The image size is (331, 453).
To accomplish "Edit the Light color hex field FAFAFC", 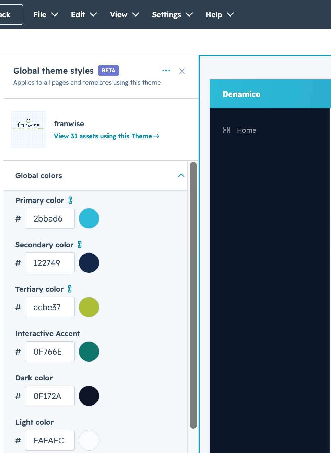I will tap(50, 440).
